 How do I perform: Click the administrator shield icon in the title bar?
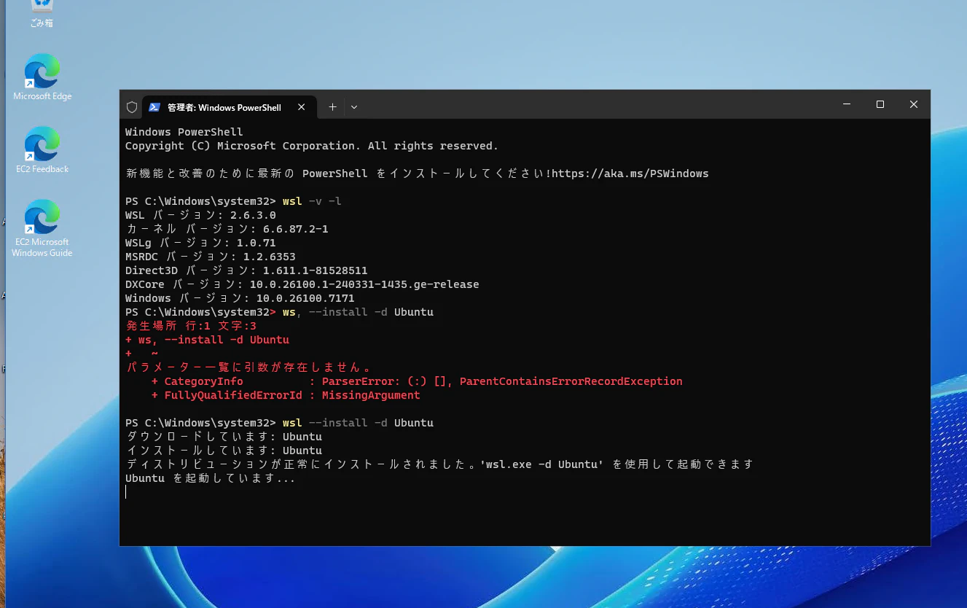(x=132, y=107)
